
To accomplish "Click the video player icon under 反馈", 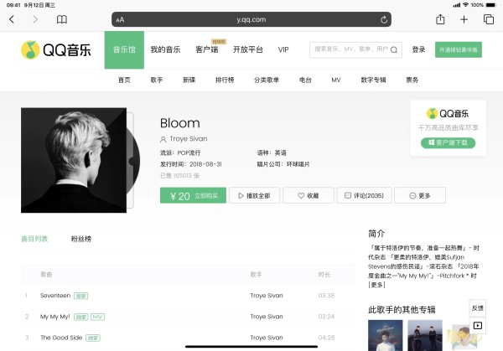I will (x=478, y=325).
